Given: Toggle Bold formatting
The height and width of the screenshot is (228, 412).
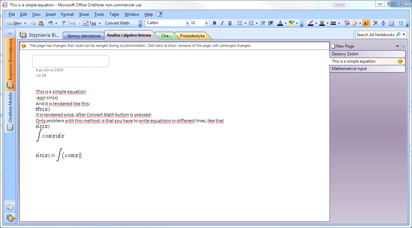Looking at the screenshot, I should (214, 23).
